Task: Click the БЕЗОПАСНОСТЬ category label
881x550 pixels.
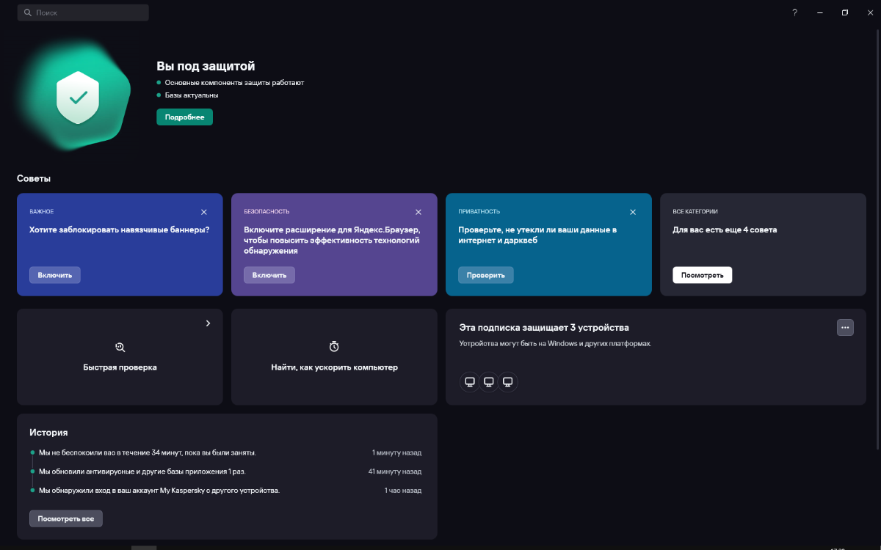Action: 267,212
